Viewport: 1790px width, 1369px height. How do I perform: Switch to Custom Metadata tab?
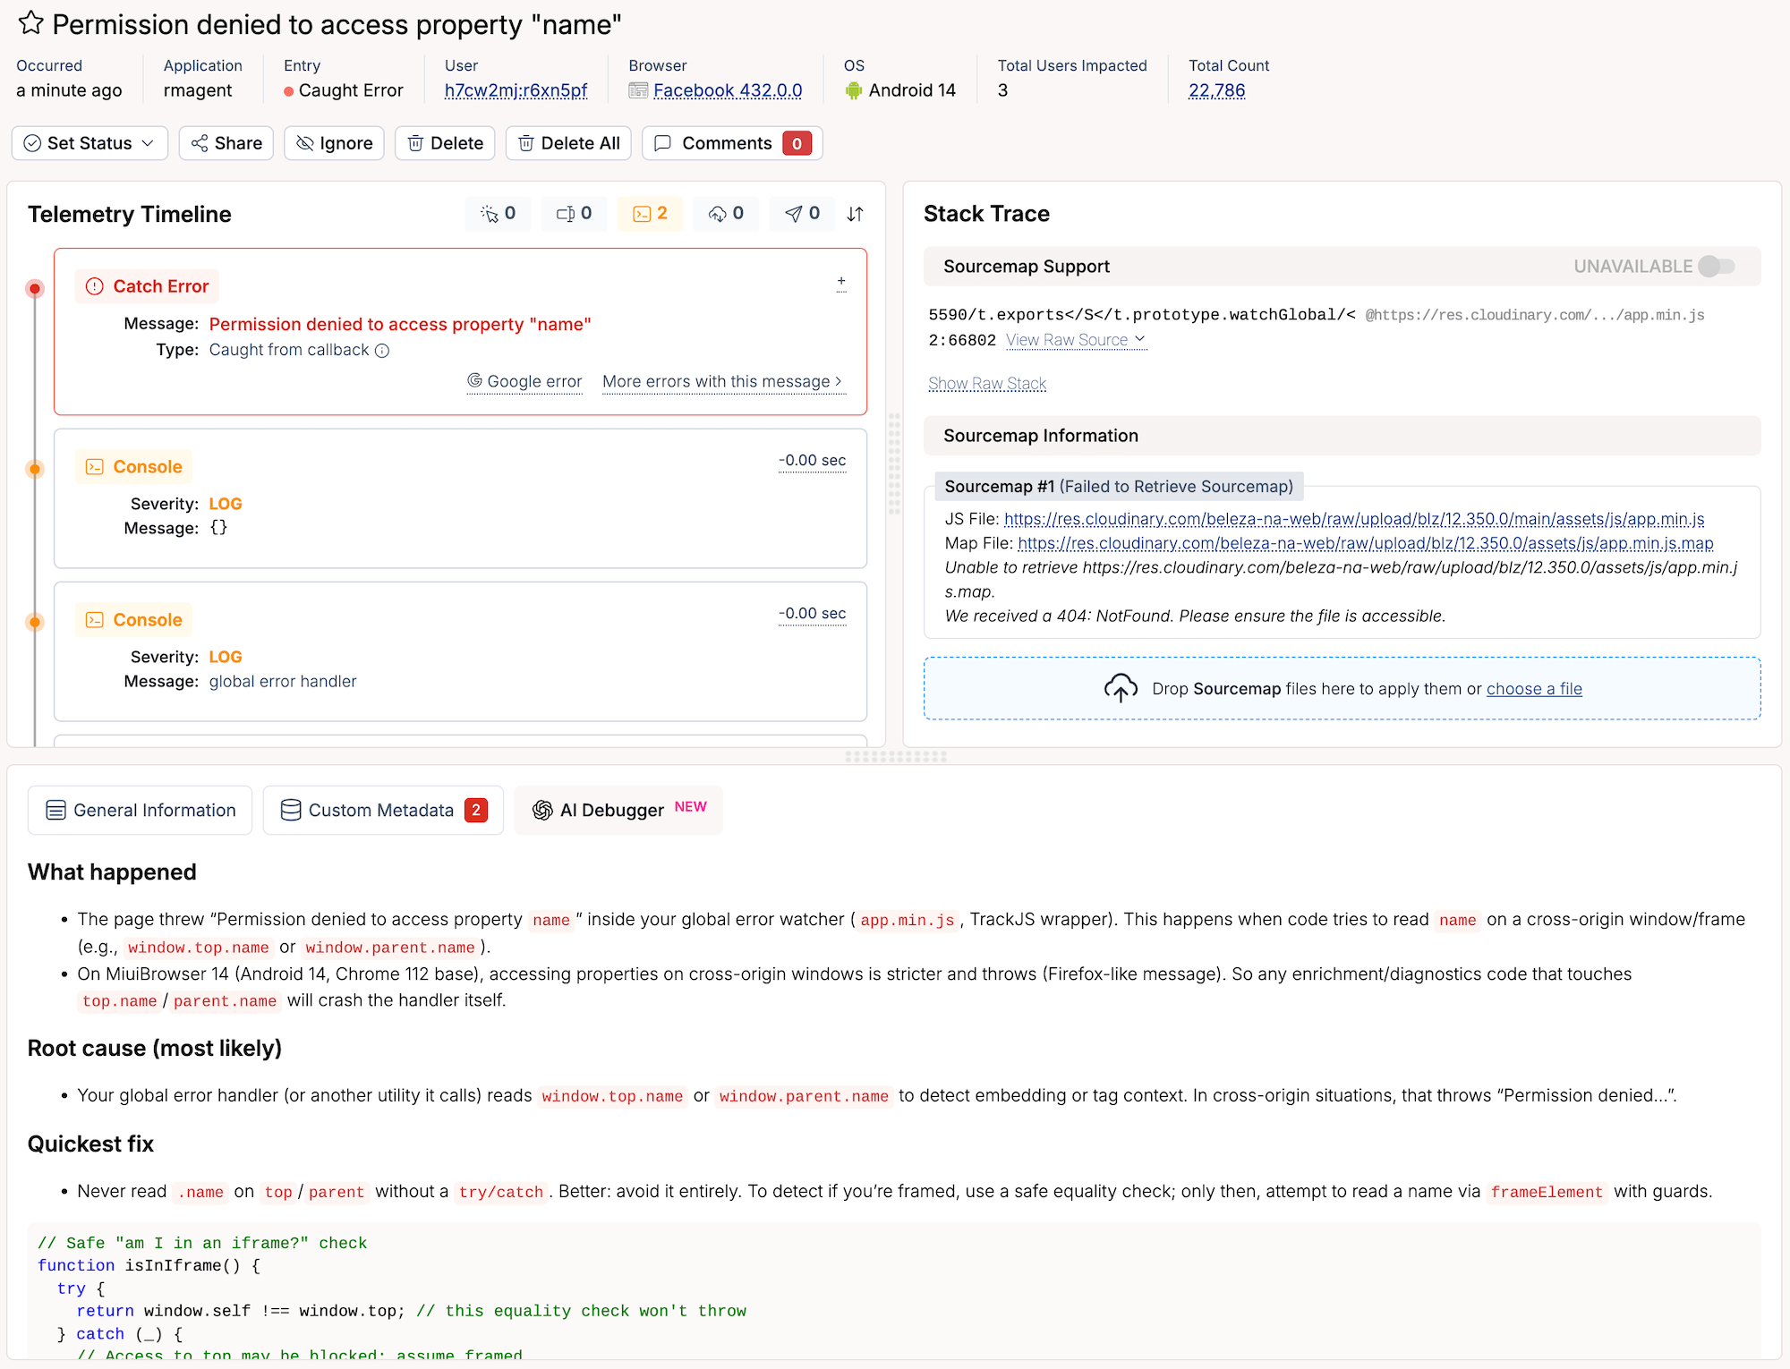(383, 811)
